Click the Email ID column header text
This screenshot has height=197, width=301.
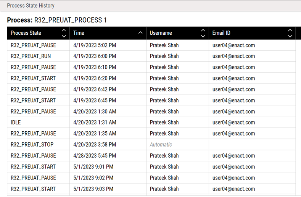click(221, 33)
